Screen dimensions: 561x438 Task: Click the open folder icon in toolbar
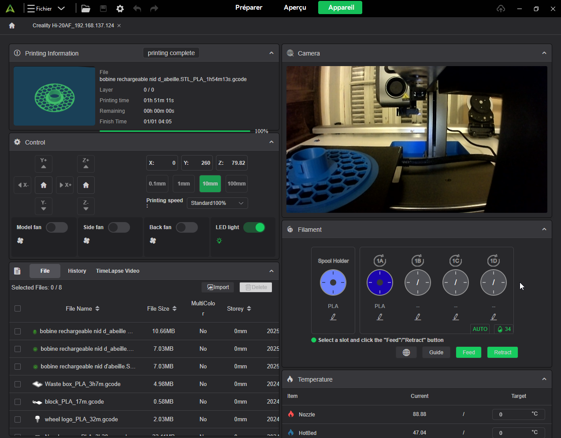tap(86, 9)
